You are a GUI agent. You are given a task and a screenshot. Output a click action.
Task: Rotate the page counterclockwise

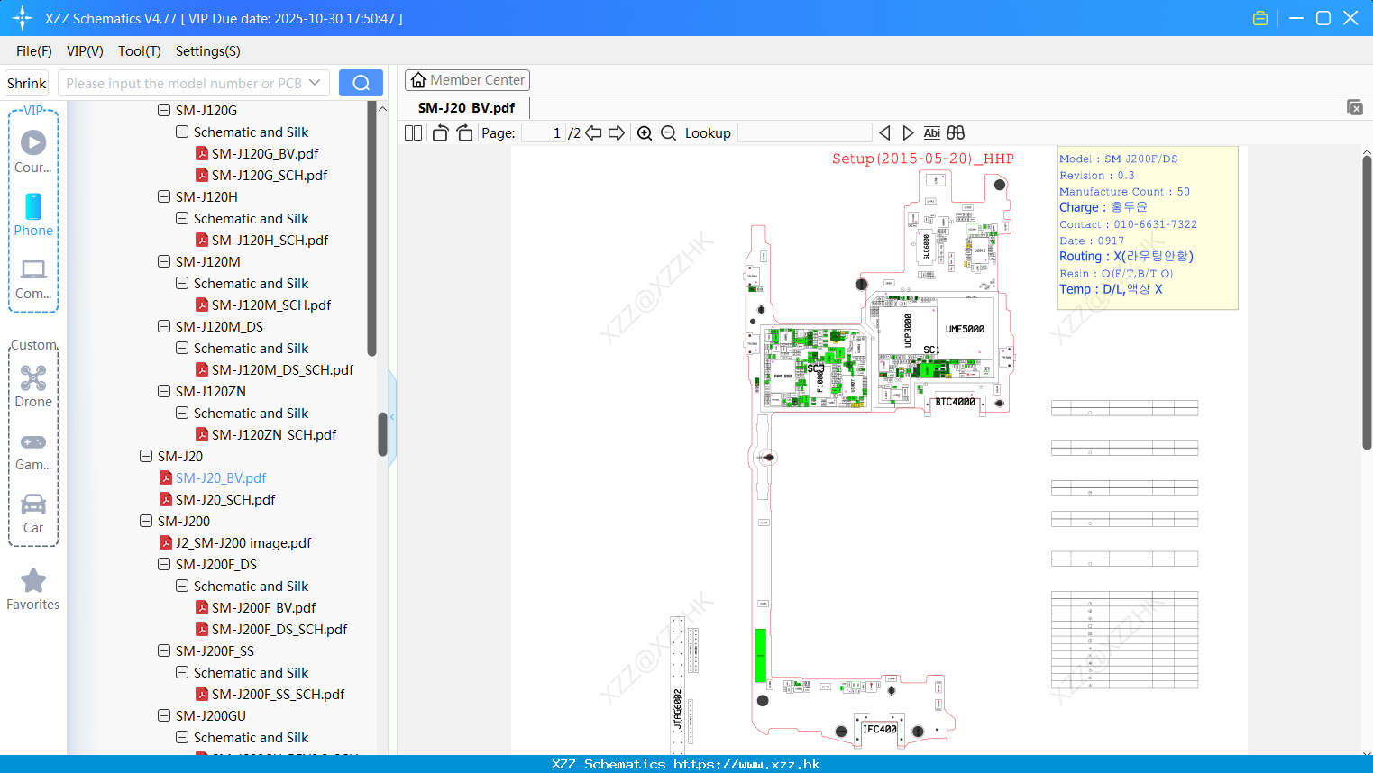[x=440, y=133]
